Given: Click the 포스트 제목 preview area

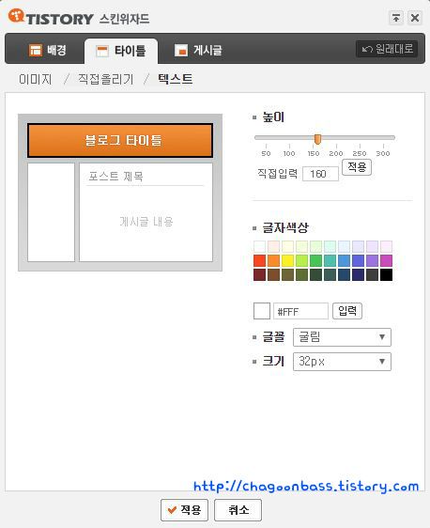Looking at the screenshot, I should click(x=115, y=176).
